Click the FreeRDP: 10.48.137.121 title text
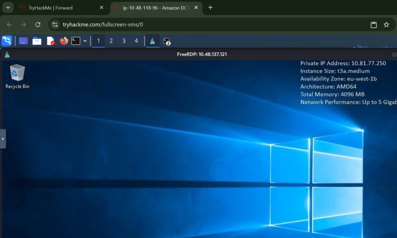397x238 pixels. [202, 54]
